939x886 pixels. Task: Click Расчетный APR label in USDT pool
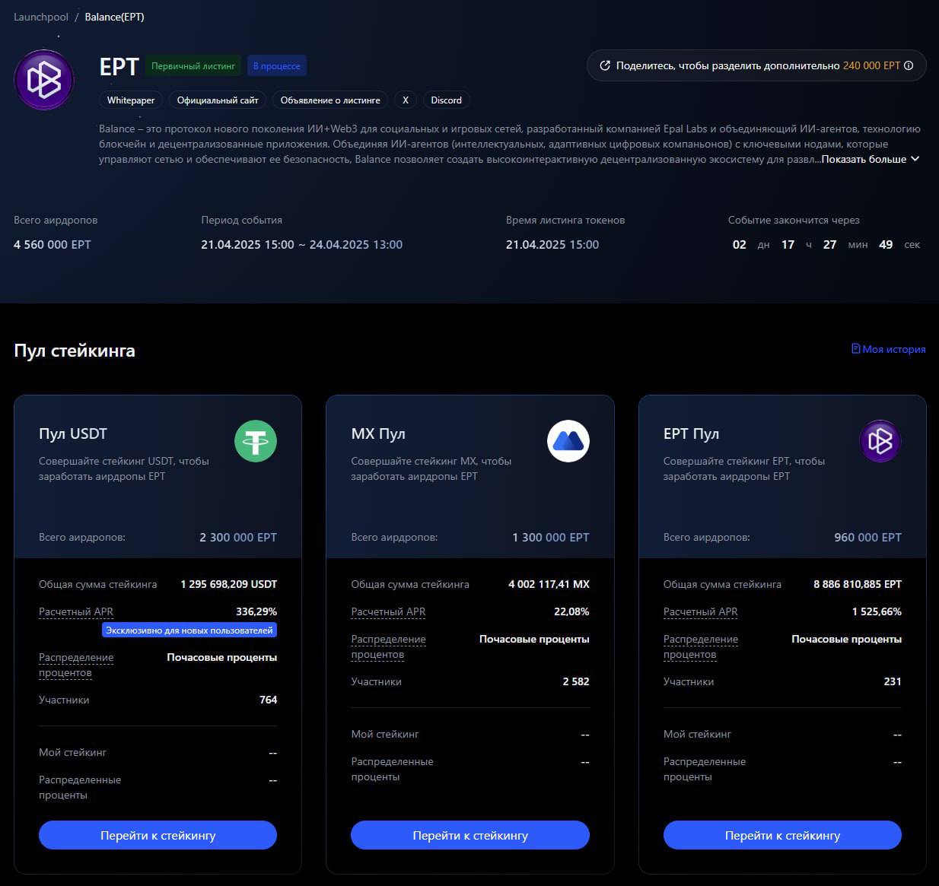pyautogui.click(x=76, y=611)
